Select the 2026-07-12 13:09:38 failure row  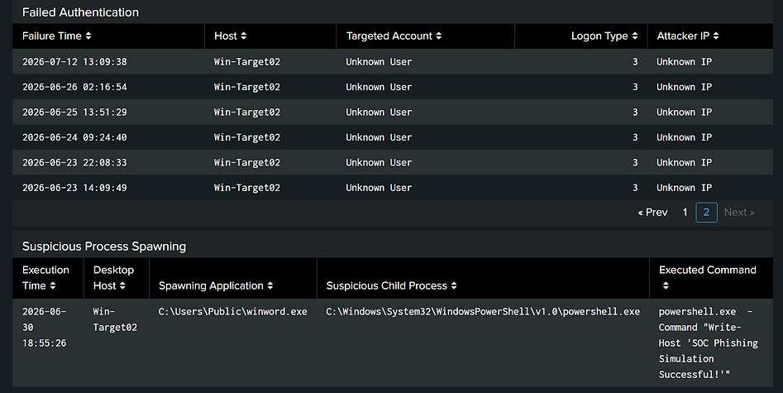coord(393,61)
